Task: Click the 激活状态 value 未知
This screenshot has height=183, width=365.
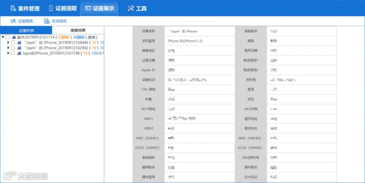Action: pyautogui.click(x=273, y=128)
